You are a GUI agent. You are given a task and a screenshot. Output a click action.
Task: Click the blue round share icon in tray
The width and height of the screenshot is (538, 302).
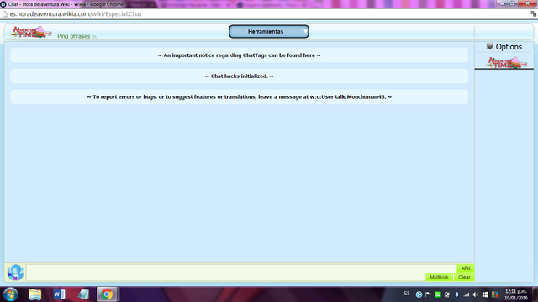click(x=419, y=294)
